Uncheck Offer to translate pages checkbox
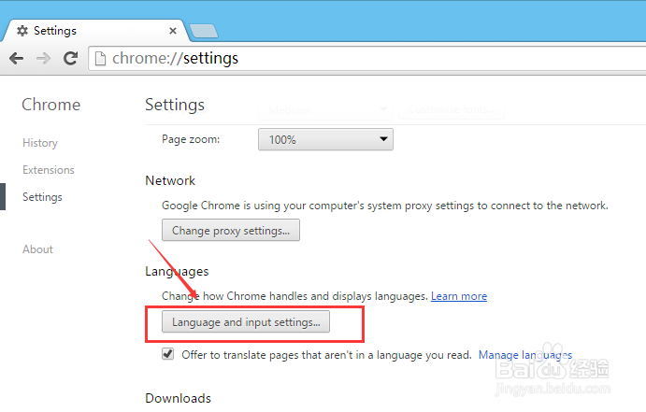Screen dimensions: 646x412 pyautogui.click(x=167, y=354)
